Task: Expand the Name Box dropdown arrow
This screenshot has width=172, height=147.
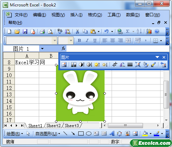Action: coord(42,49)
